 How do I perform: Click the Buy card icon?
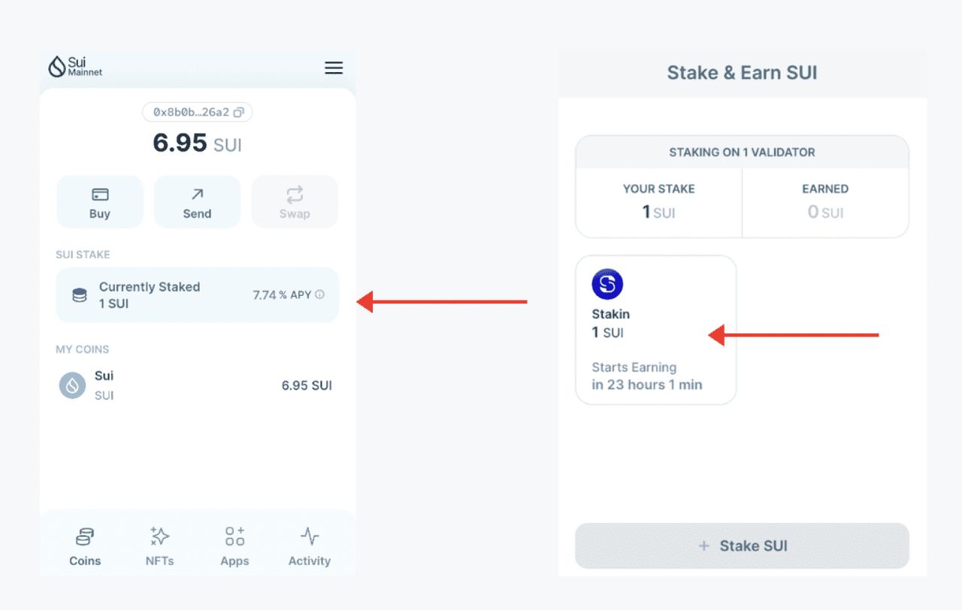100,195
